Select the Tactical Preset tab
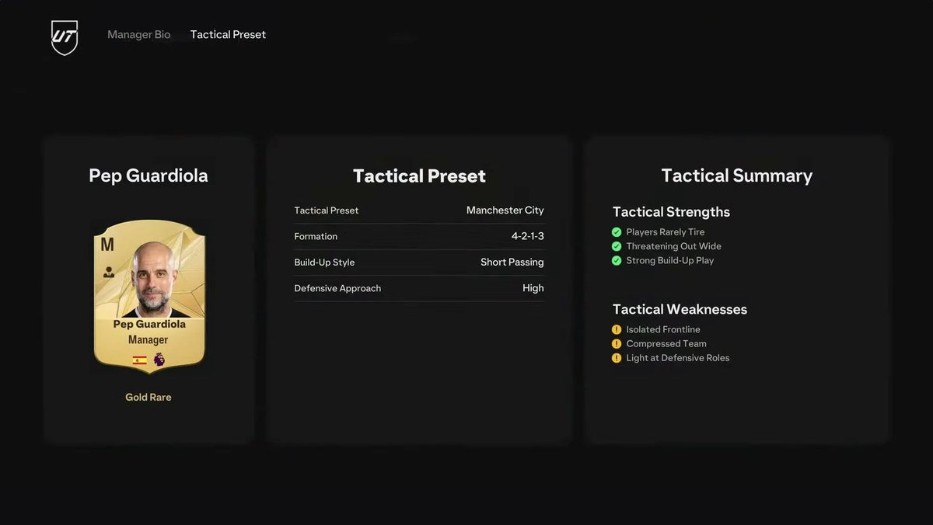Screen dimensions: 933x525 [x=228, y=34]
